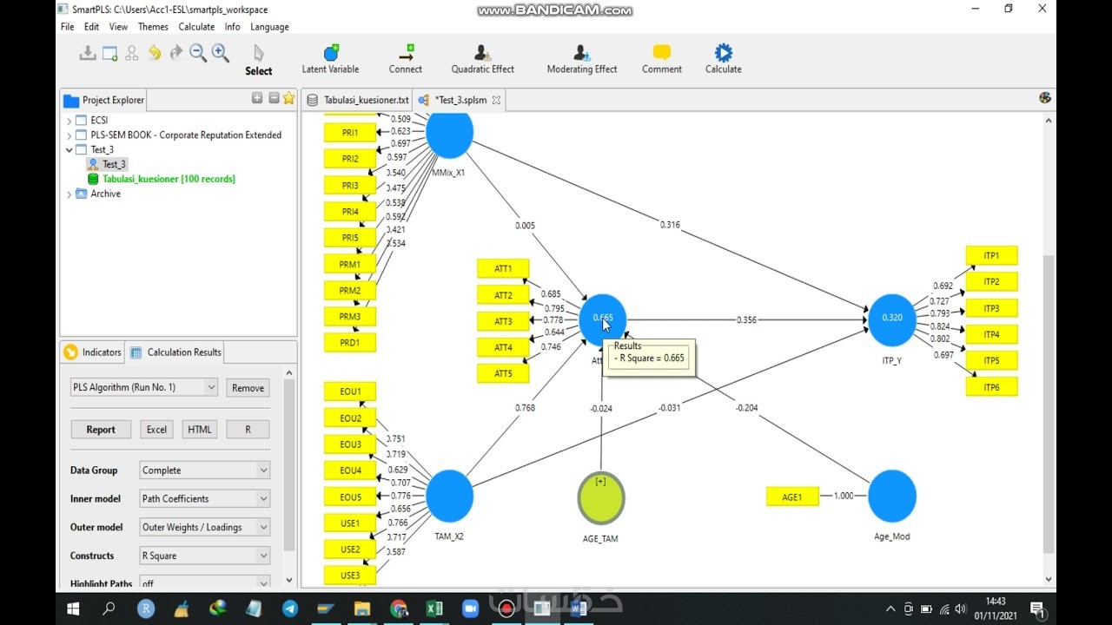Choose the Latent Variable tool
Viewport: 1112px width, 625px height.
click(x=330, y=60)
